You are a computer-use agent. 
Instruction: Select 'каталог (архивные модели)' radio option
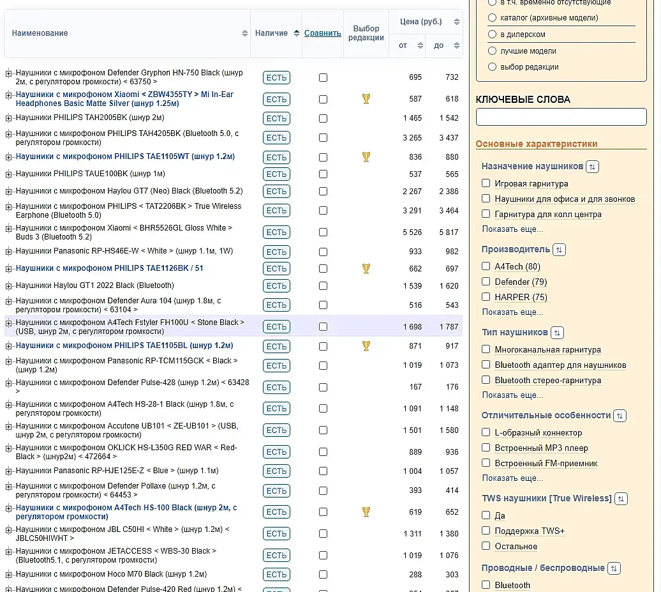[x=492, y=18]
